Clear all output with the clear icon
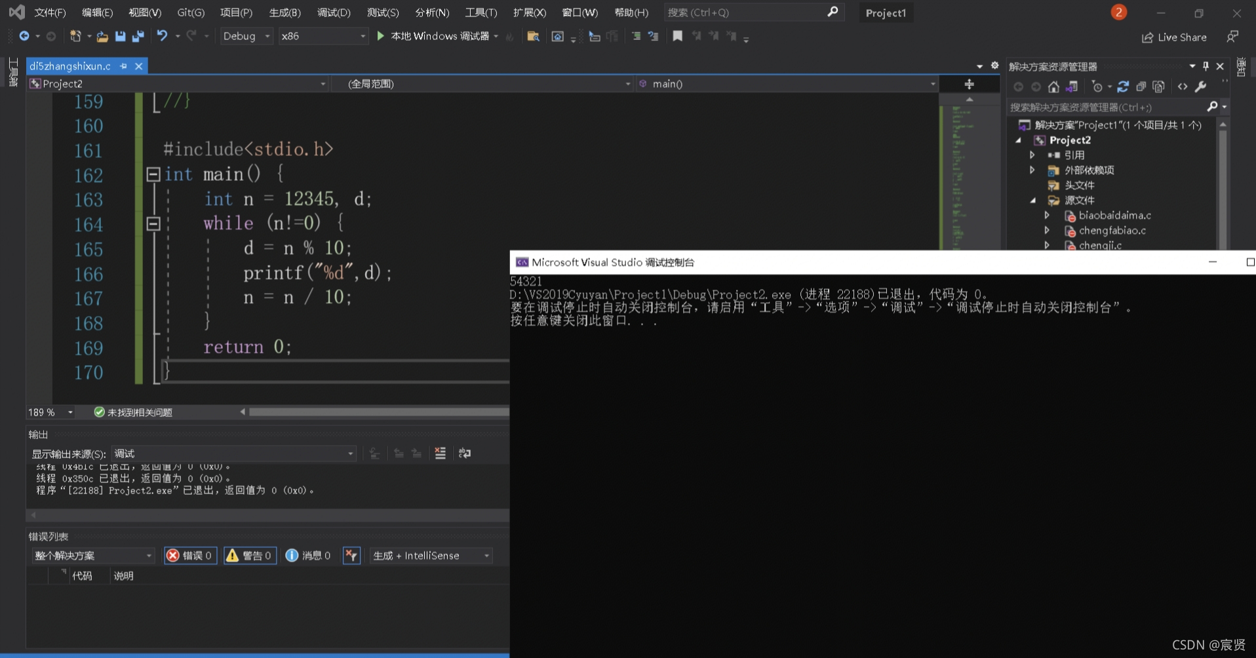1256x658 pixels. click(x=440, y=454)
